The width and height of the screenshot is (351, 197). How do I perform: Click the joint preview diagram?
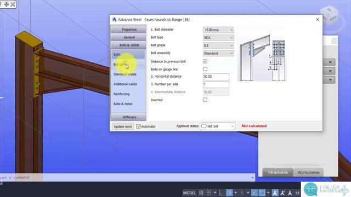pyautogui.click(x=262, y=57)
